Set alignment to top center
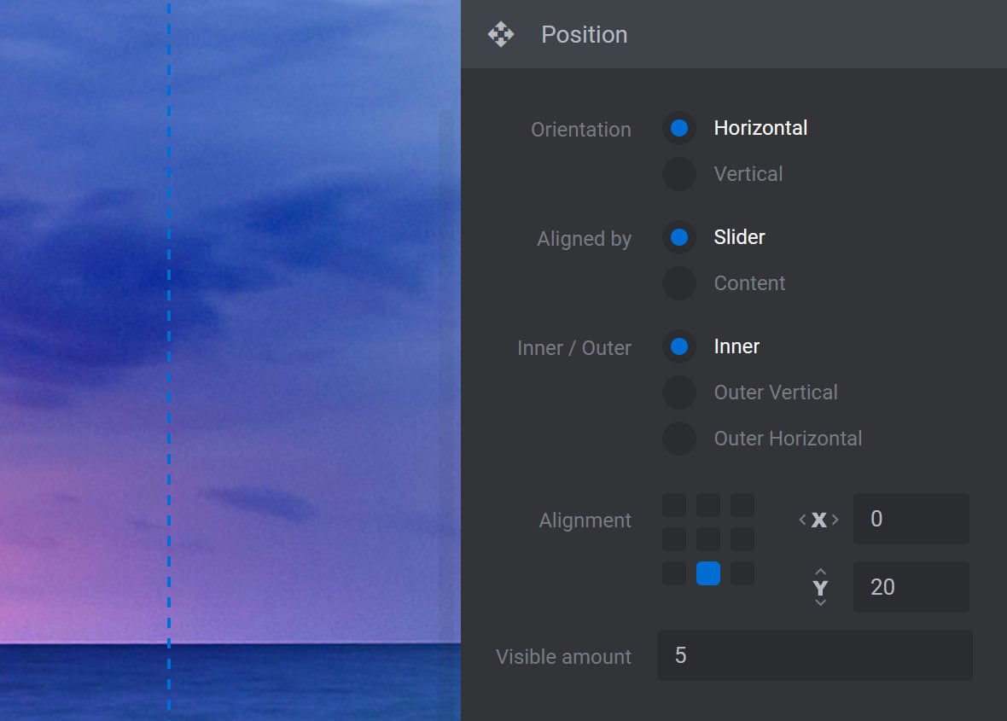Viewport: 1007px width, 721px height. 707,505
